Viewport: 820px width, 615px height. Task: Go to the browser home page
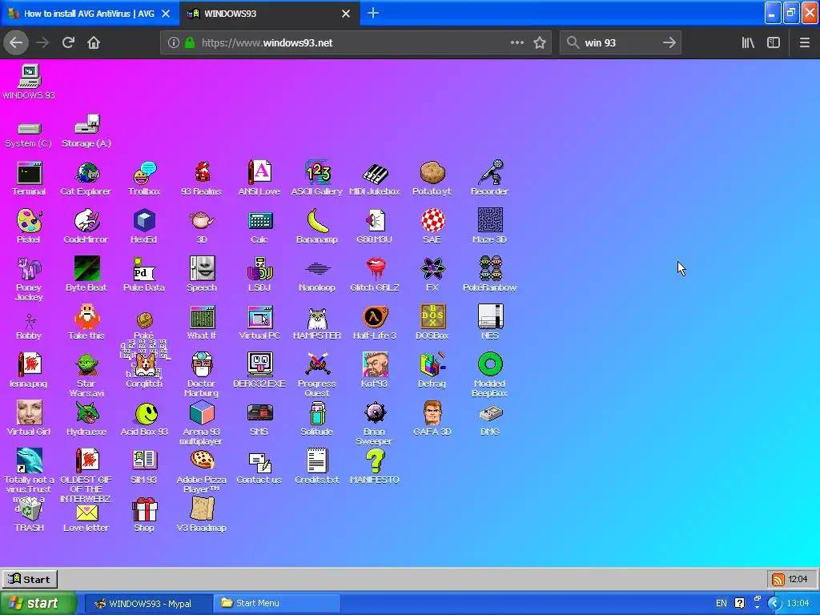94,42
